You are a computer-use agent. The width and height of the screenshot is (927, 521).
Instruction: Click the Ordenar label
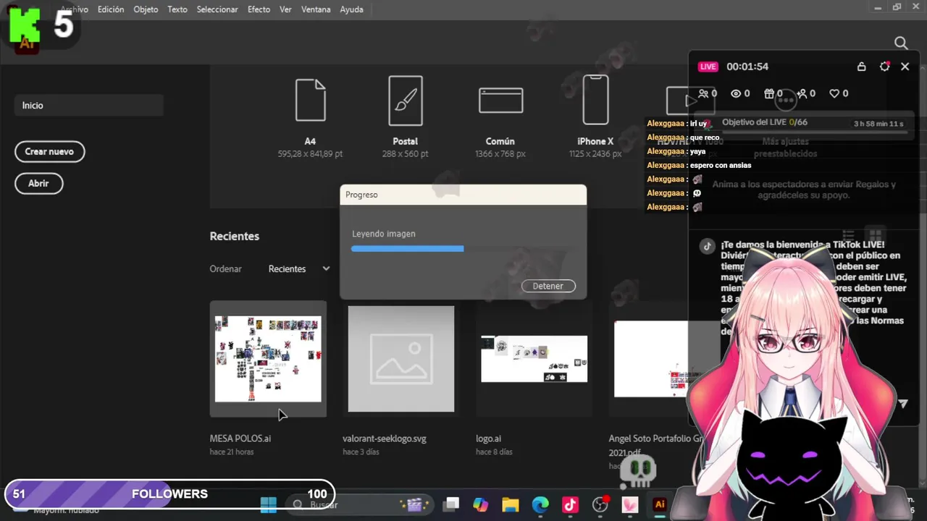click(x=226, y=268)
